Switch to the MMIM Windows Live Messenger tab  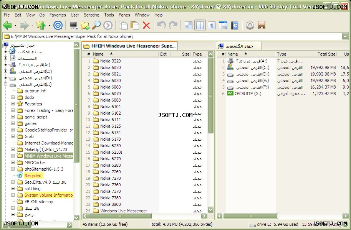130,46
